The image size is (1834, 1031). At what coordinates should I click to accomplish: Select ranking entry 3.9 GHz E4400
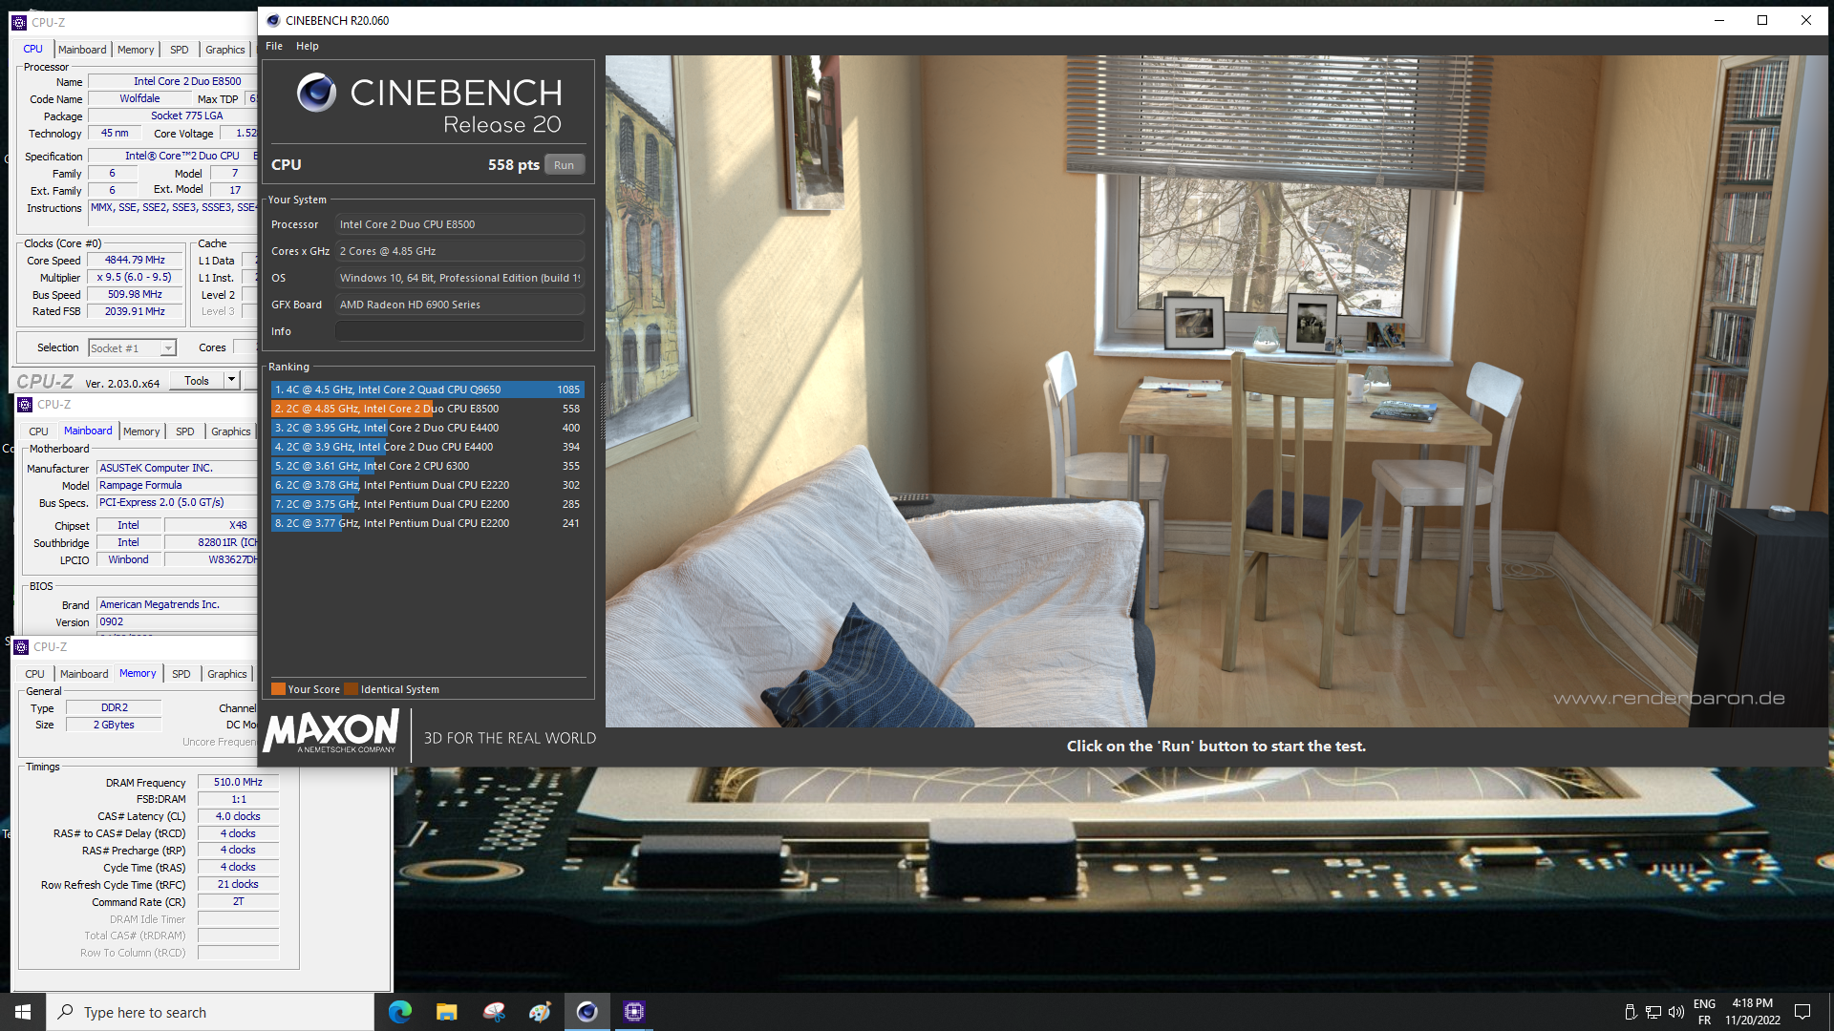tap(427, 447)
